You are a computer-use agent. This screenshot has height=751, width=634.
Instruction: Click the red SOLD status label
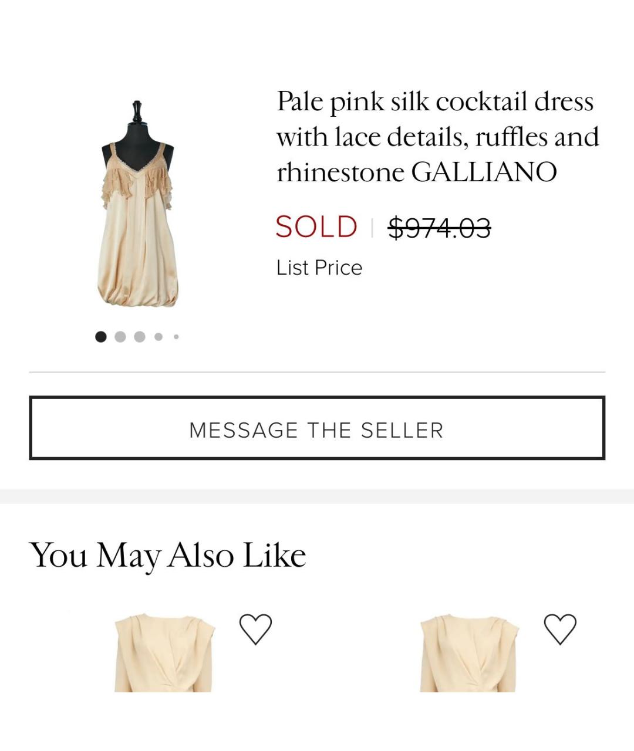click(x=316, y=227)
